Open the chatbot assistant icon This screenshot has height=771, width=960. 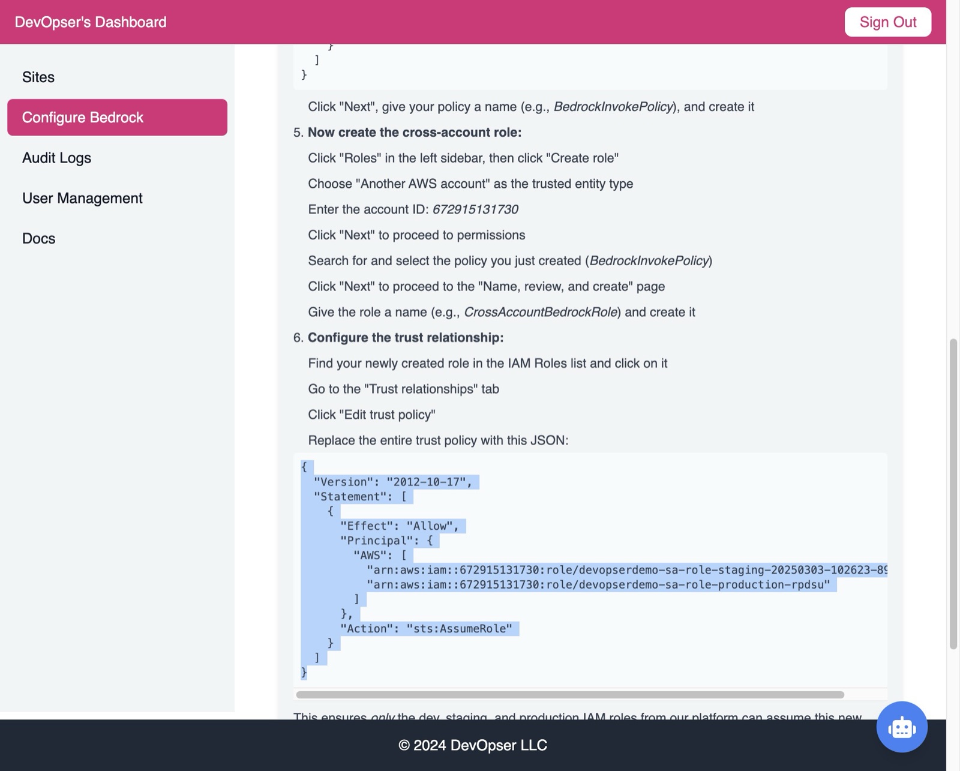coord(901,727)
